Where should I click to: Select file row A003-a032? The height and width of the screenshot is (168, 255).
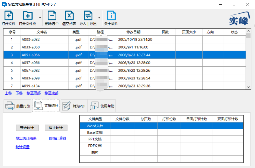click(x=125, y=39)
